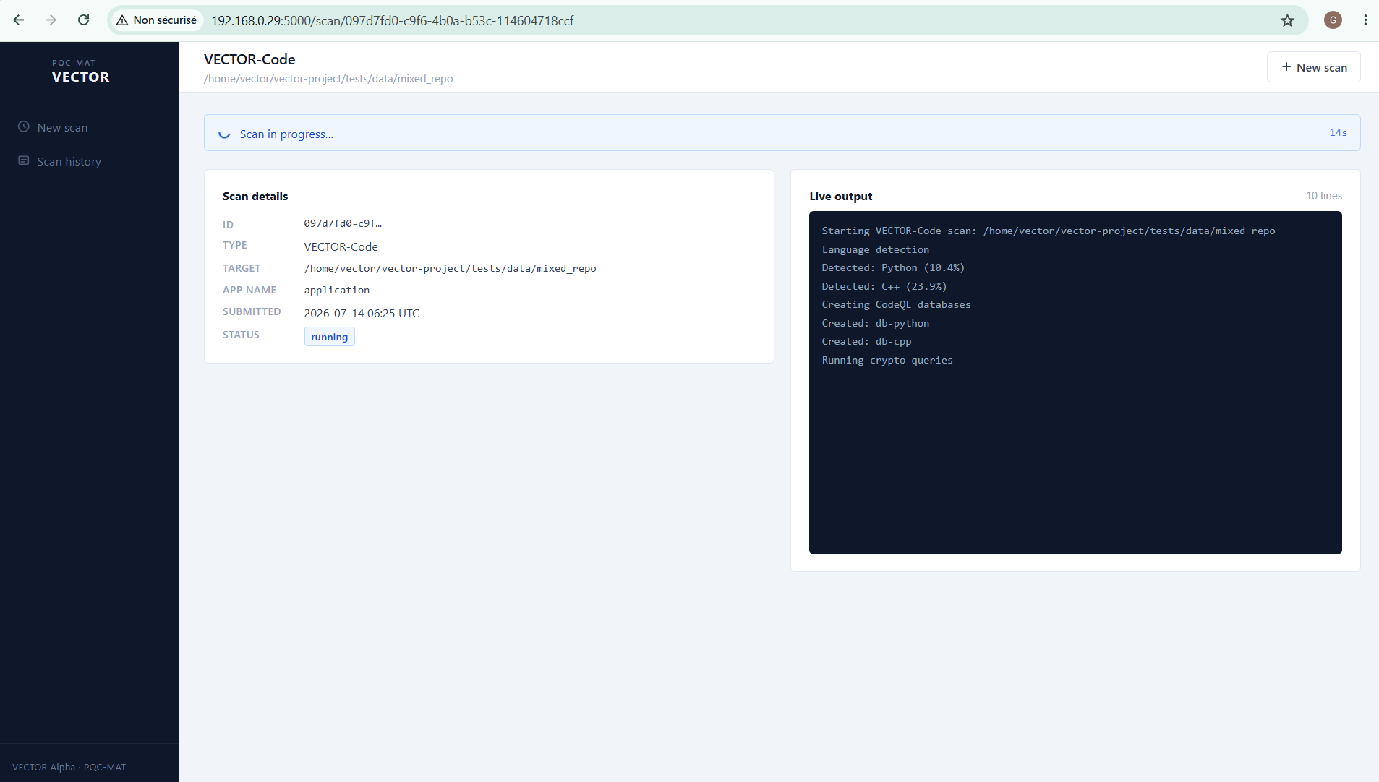Click the SUBMITTED field label

pyautogui.click(x=252, y=311)
